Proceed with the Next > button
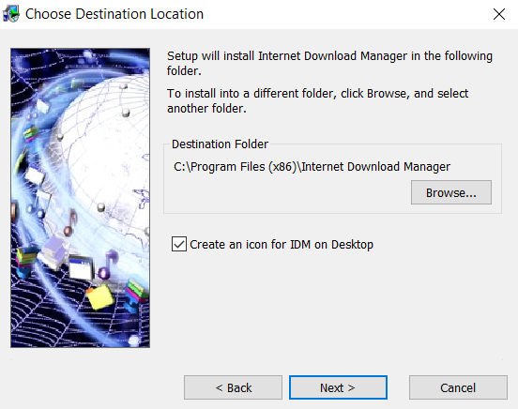 click(338, 387)
